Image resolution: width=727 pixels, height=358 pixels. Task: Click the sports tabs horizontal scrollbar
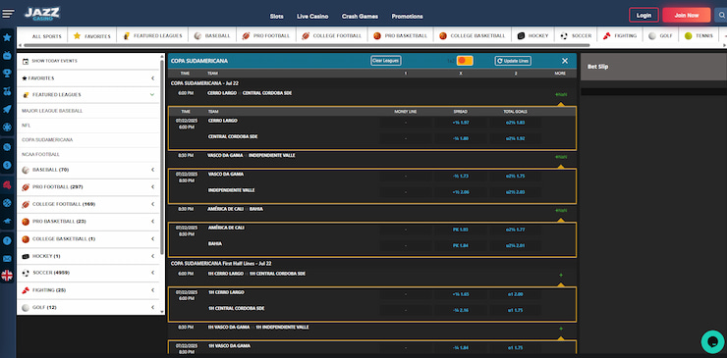click(x=307, y=45)
